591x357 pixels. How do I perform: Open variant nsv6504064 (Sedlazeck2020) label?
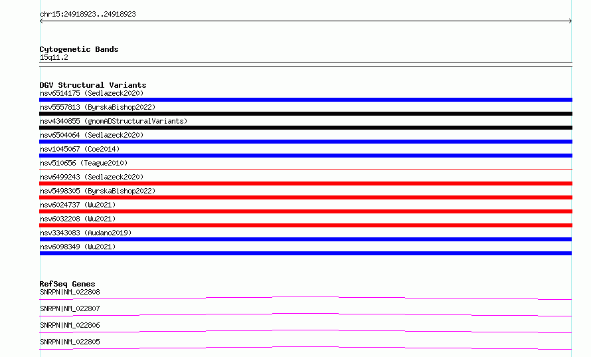point(92,135)
